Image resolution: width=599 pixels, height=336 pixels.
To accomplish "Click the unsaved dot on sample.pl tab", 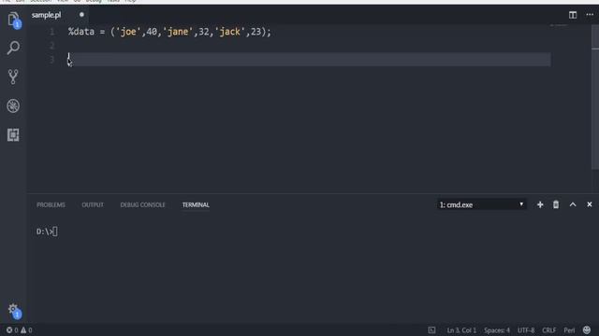I will (x=81, y=15).
